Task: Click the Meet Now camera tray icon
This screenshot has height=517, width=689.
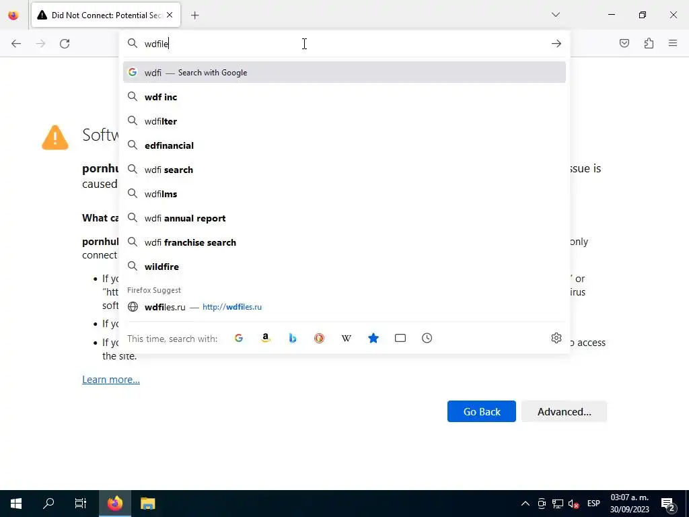Action: 542,504
